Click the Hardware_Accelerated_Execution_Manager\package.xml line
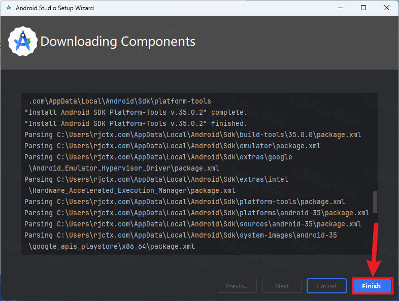Viewport: 399px width, 301px height. (132, 190)
